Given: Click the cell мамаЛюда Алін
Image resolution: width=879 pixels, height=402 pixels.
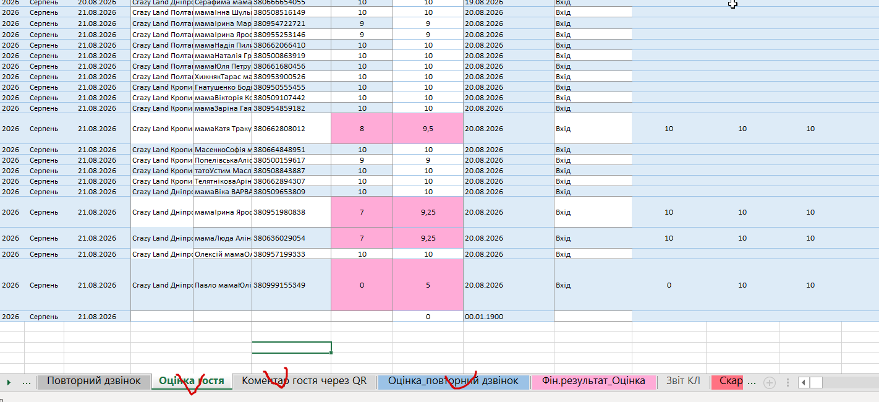Looking at the screenshot, I should pos(223,238).
